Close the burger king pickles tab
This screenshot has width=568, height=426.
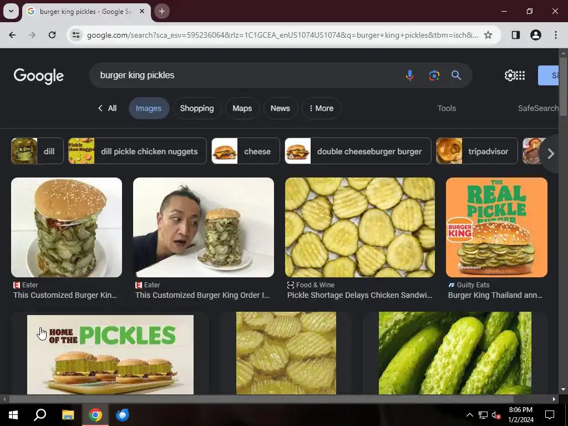click(x=142, y=11)
